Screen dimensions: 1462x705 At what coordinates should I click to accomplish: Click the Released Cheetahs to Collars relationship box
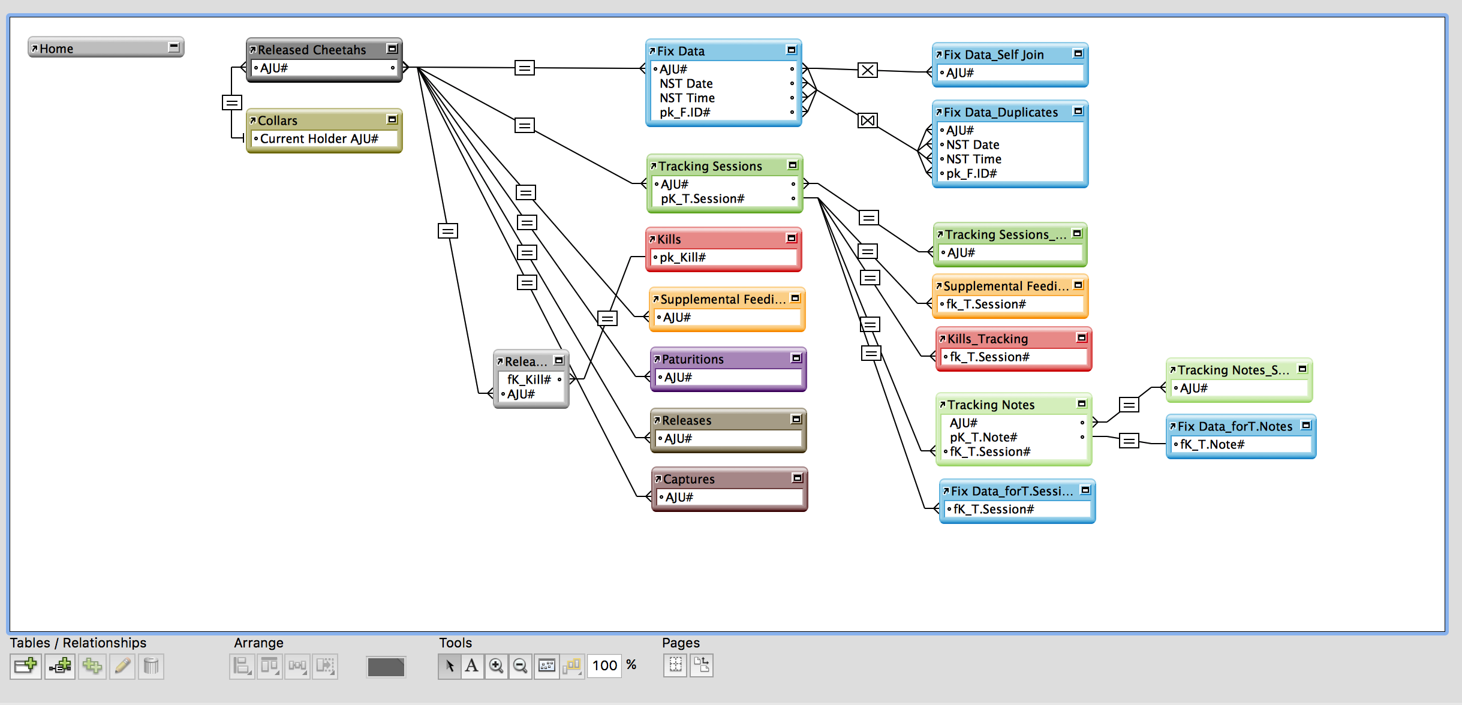[231, 103]
